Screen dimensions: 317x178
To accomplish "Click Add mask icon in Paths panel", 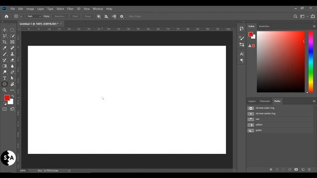I will (x=296, y=170).
